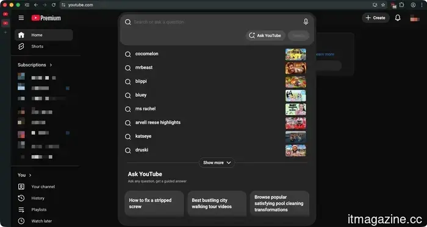Open the browser tab sidebar icon

point(27,5)
